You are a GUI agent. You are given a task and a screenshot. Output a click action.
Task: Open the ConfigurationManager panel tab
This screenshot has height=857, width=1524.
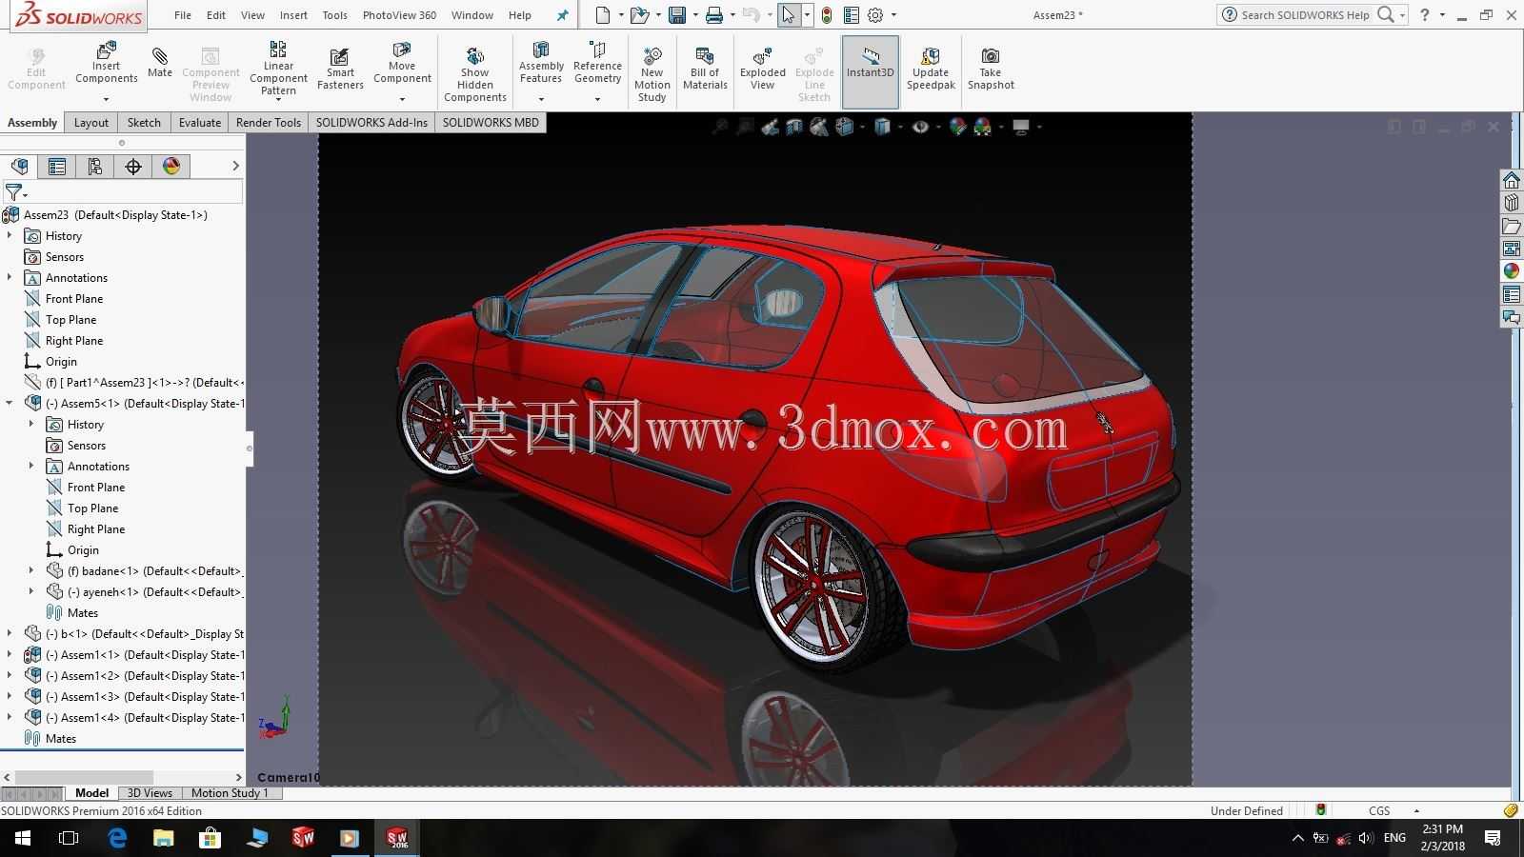[95, 167]
